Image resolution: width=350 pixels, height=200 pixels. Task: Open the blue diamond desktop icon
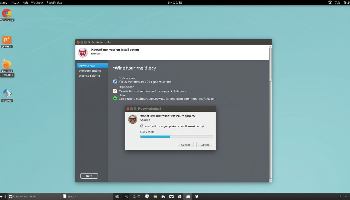(7, 93)
